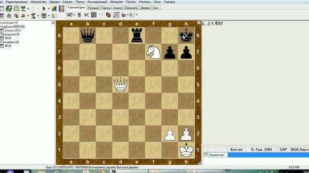Open dropdown of the first Комментарии toolbar icon
This screenshot has width=309, height=173.
point(74,15)
